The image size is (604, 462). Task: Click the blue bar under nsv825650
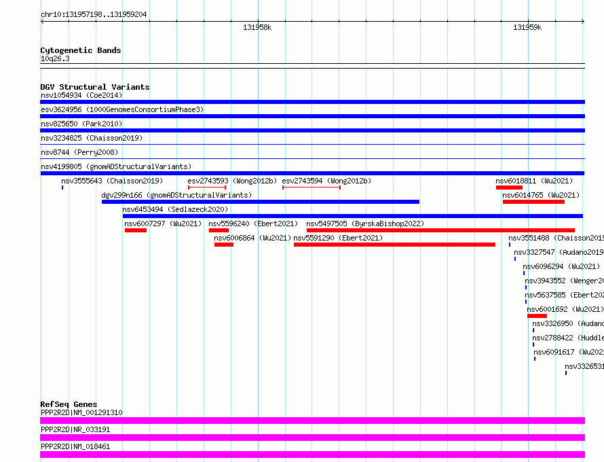(312, 130)
